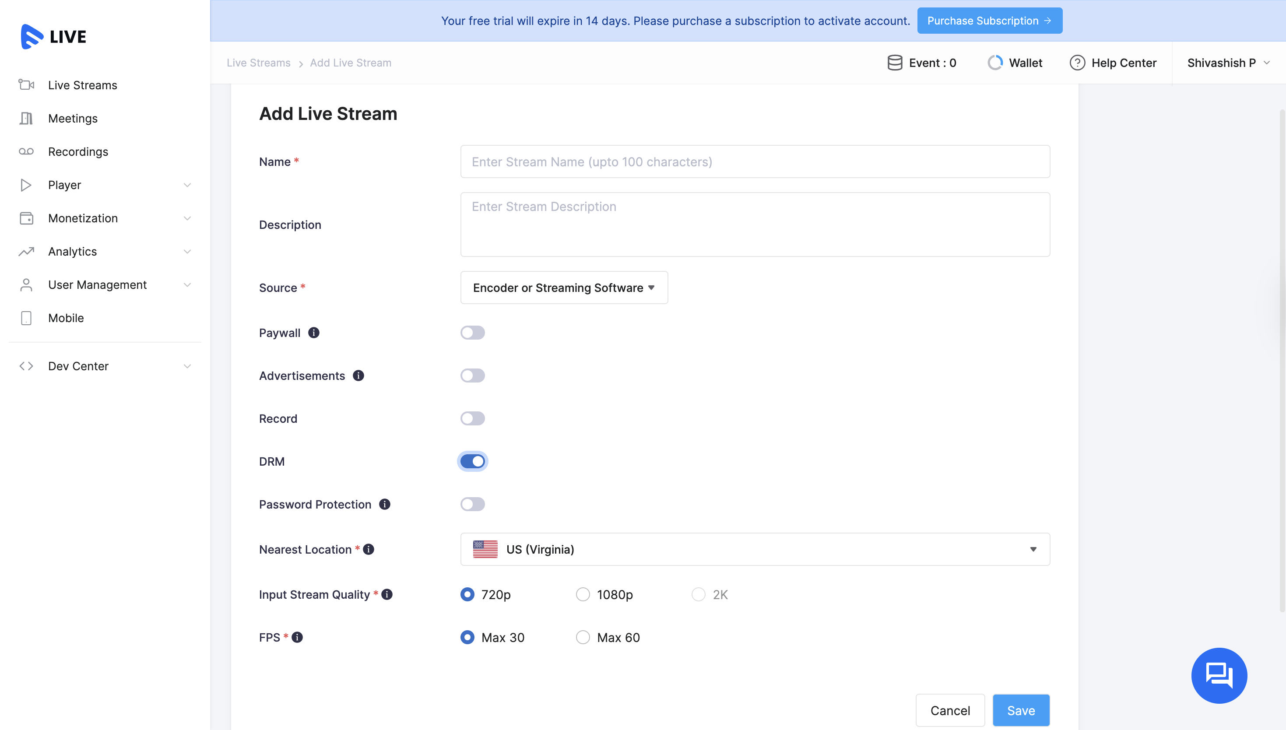Screen dimensions: 1286x730
Task: Click the Add Live Stream breadcrumb
Action: point(351,63)
